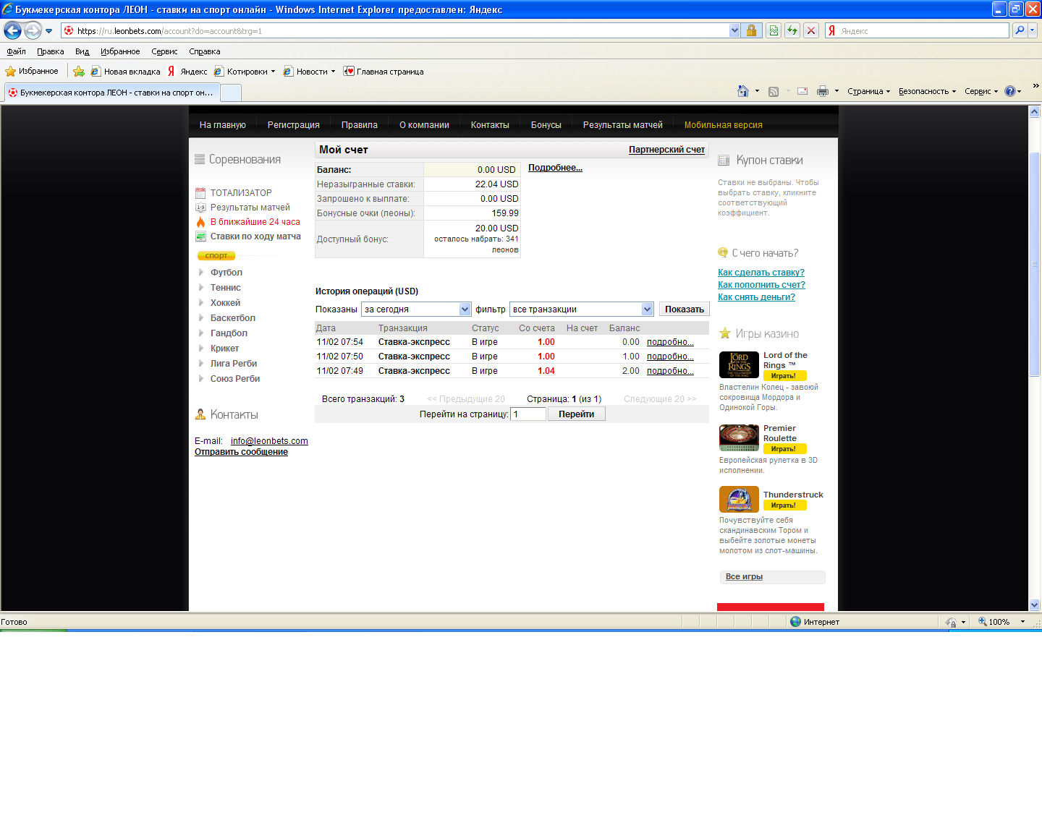Expand the Футбол sport category
The image size is (1042, 820).
[x=226, y=273]
